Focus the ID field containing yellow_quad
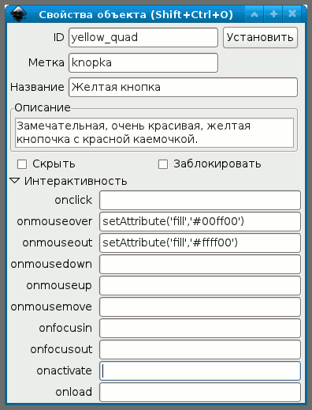Screen dimensions: 312x410 coord(143,38)
